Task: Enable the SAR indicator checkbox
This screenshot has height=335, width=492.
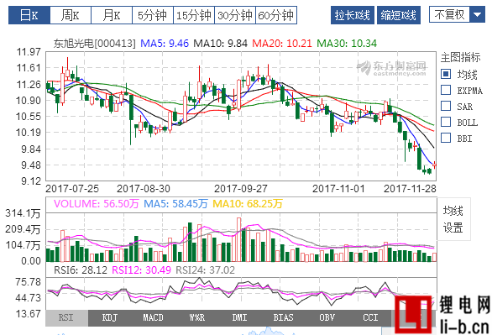Action: click(446, 106)
